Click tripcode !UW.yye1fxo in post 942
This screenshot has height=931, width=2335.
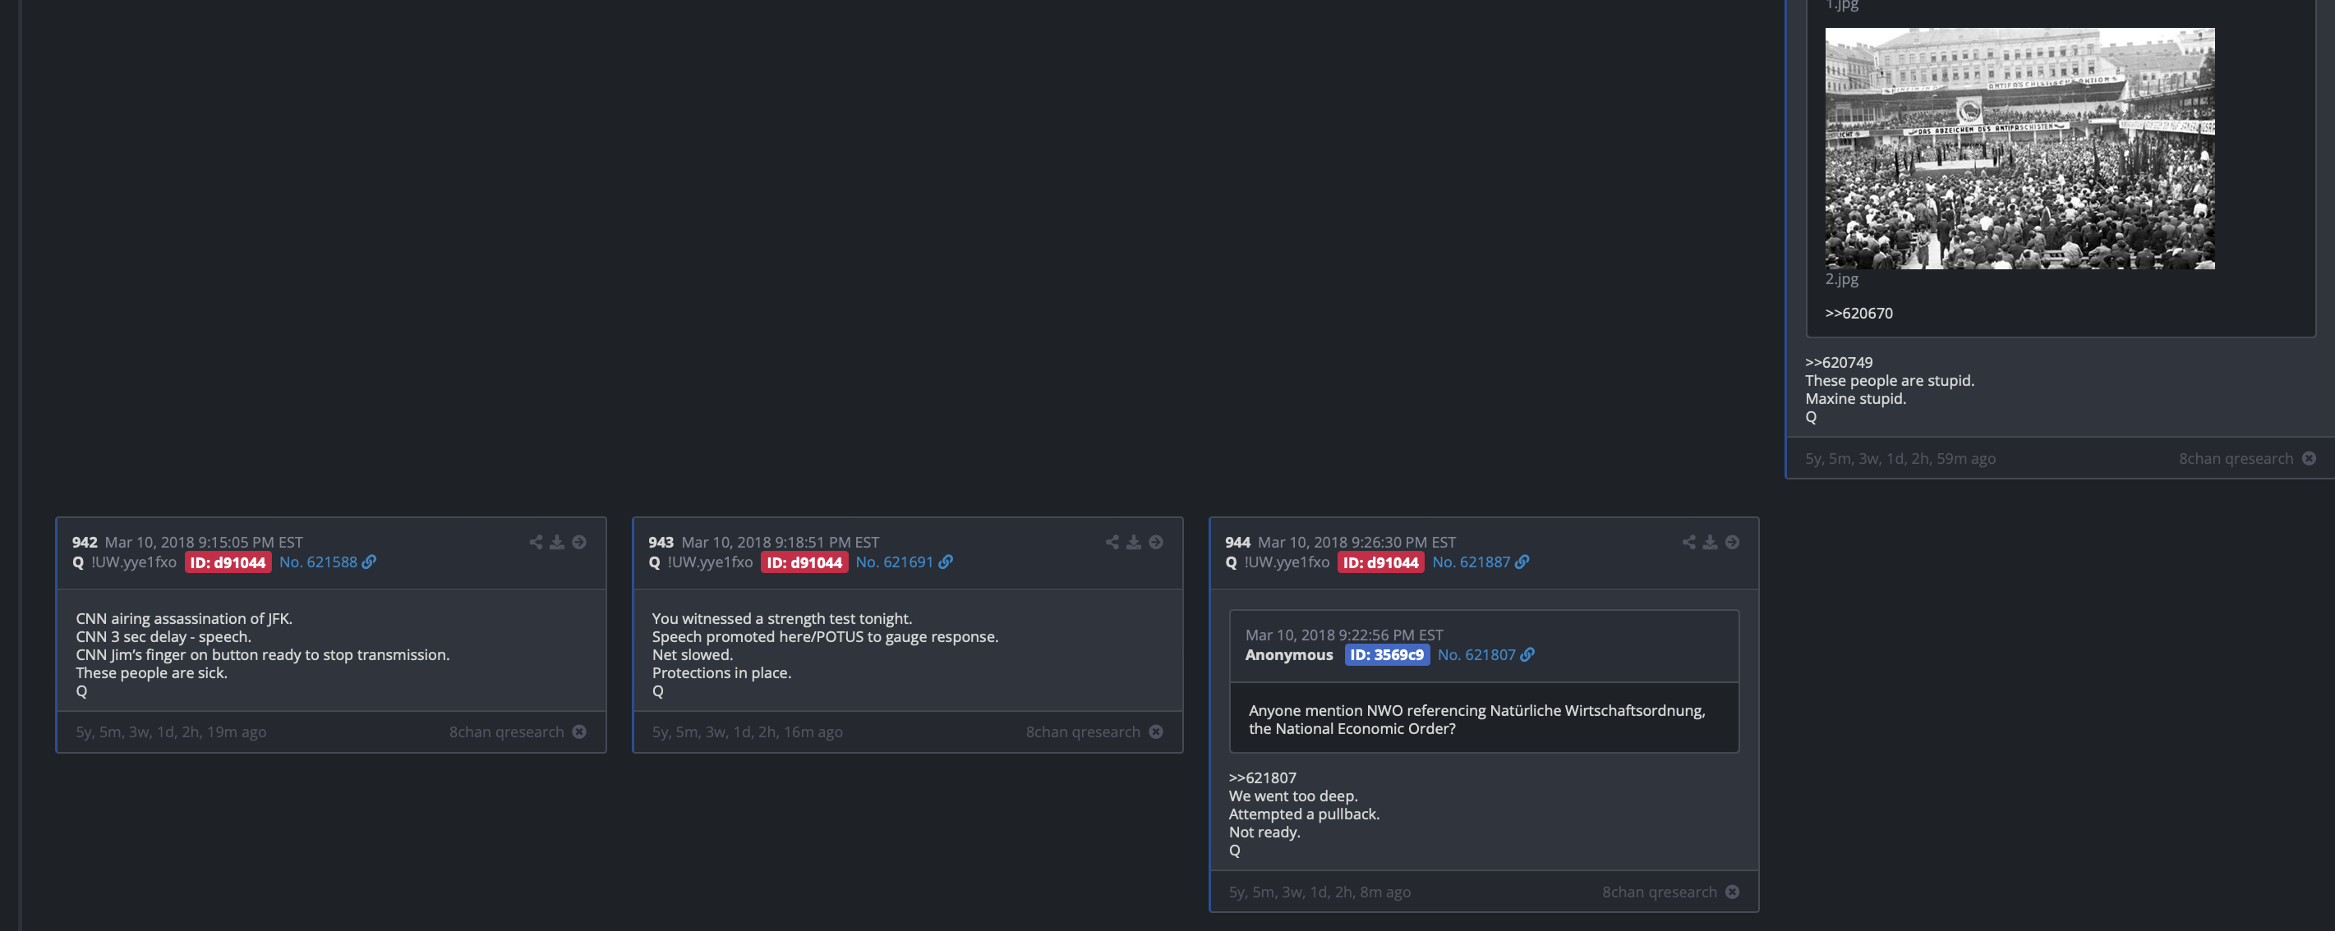[134, 562]
